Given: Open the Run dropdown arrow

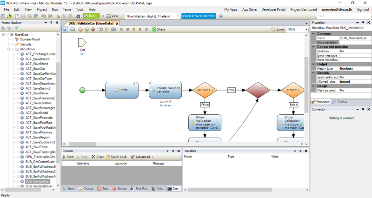Looking at the screenshot, I should (98, 16).
